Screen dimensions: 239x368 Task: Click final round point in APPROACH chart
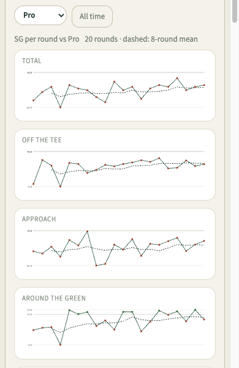pos(204,241)
